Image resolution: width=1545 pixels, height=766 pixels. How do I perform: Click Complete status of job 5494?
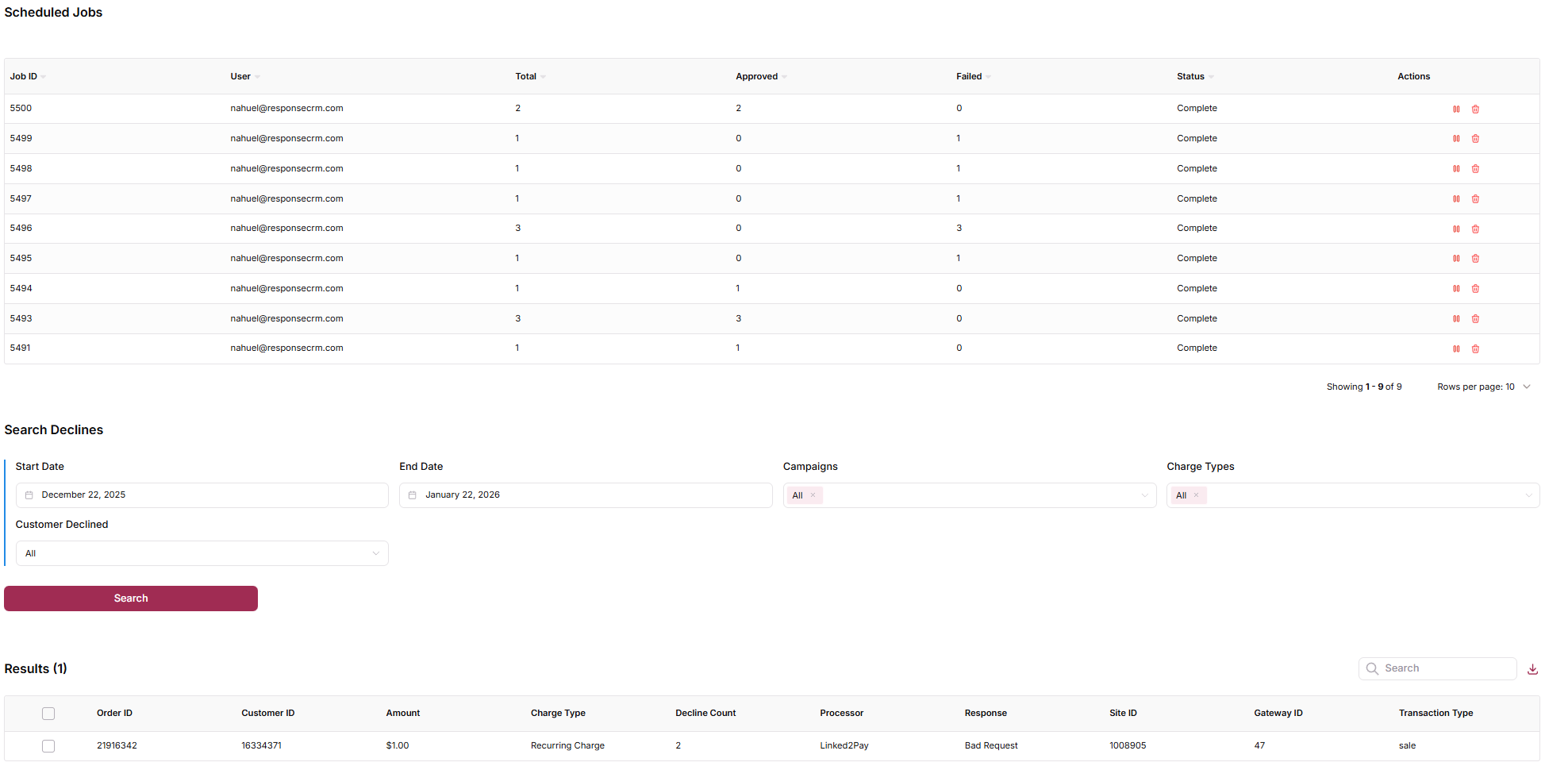pyautogui.click(x=1197, y=289)
